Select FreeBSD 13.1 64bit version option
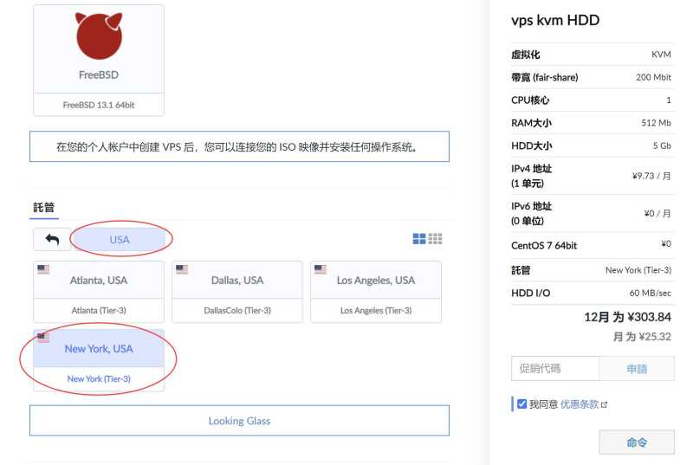The image size is (693, 465). pos(98,105)
